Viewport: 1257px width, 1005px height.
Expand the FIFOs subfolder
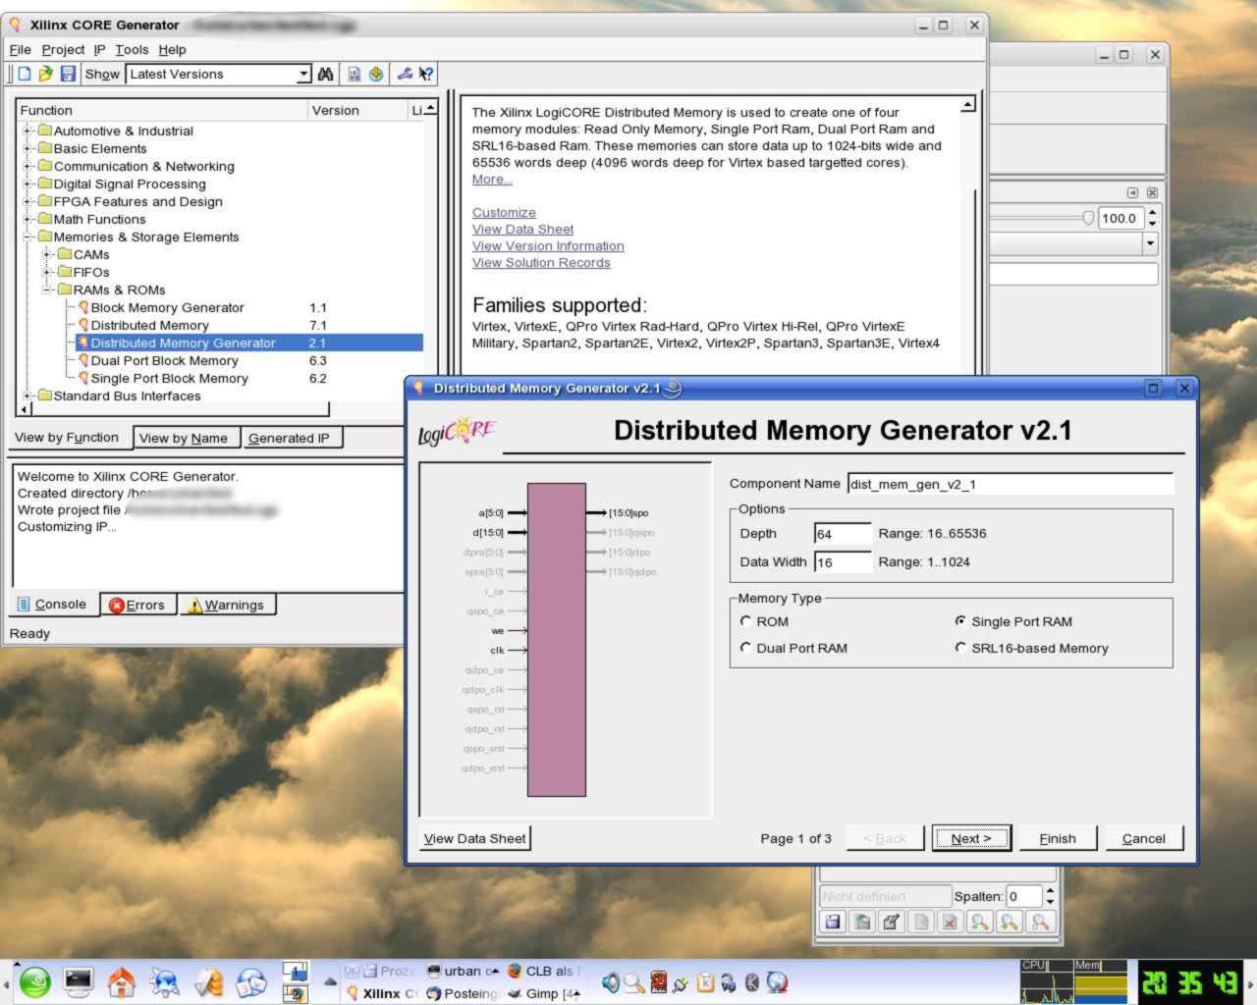click(49, 272)
